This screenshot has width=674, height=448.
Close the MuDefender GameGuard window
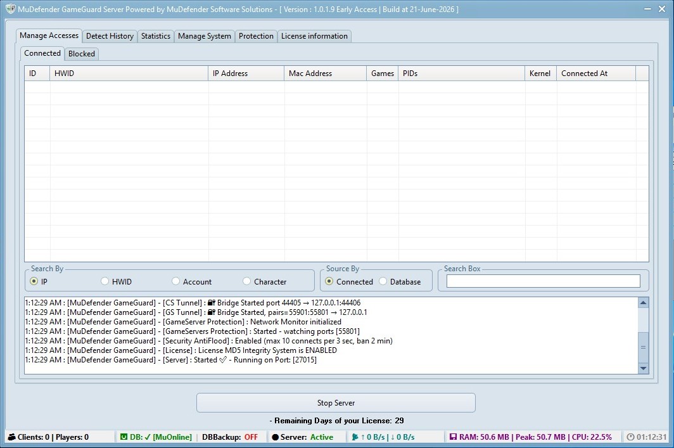(x=662, y=9)
